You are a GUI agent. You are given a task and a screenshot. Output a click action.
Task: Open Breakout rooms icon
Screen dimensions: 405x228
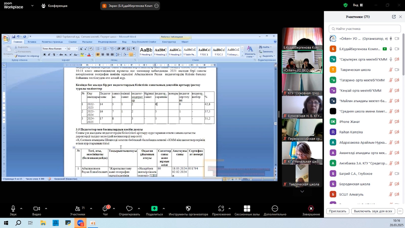click(247, 208)
